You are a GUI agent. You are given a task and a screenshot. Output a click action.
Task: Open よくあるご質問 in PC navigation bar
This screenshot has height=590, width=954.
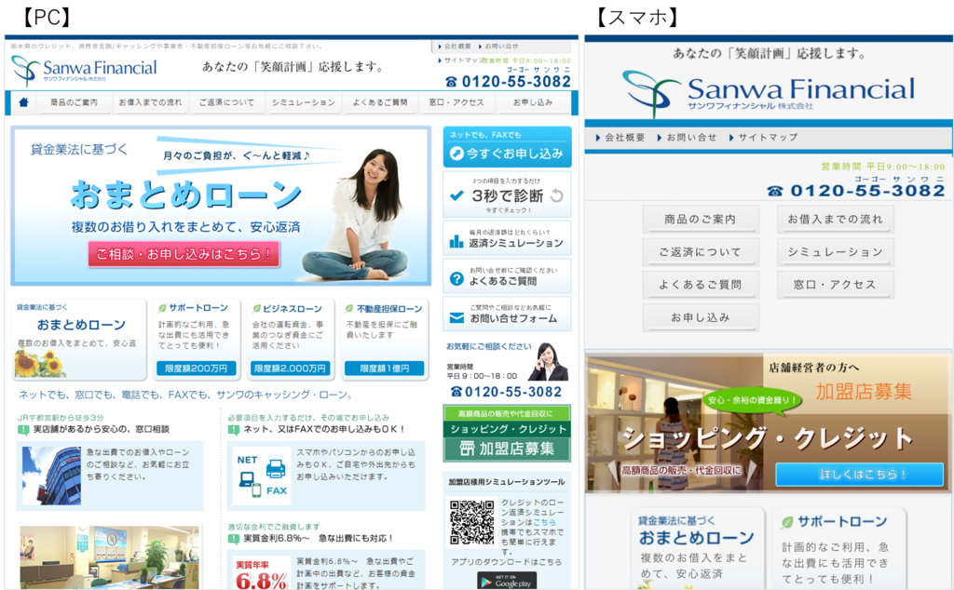point(380,102)
